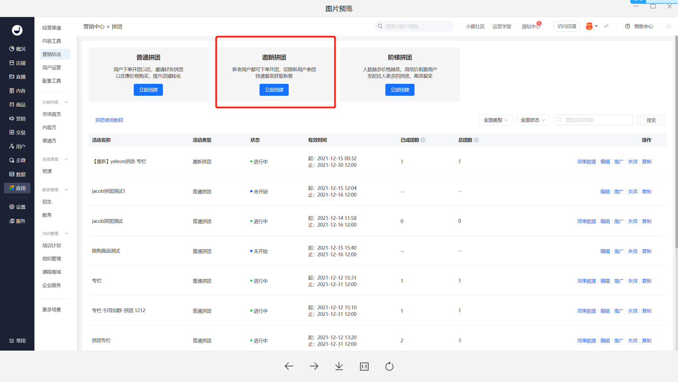The width and height of the screenshot is (678, 382).
Task: Open the 全部状态 filter dropdown
Action: click(533, 120)
